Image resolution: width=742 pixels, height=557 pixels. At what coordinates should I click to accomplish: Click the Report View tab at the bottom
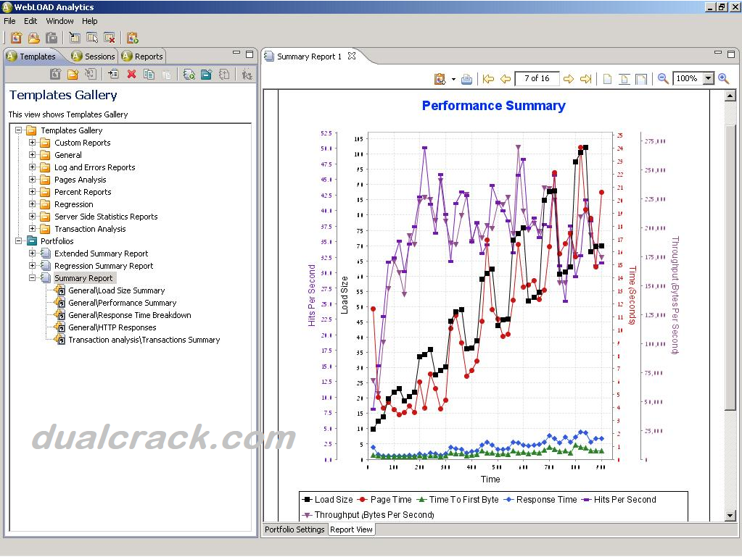click(x=351, y=529)
